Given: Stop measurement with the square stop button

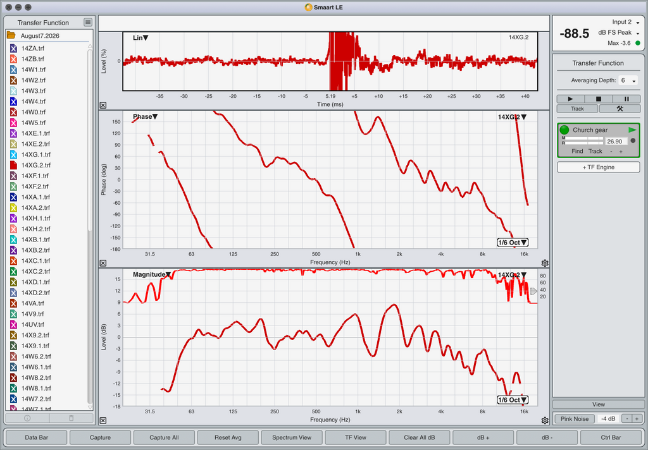Looking at the screenshot, I should pyautogui.click(x=599, y=99).
